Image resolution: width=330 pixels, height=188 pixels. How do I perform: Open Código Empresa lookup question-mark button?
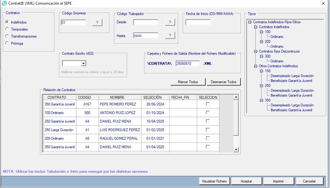coord(97,22)
